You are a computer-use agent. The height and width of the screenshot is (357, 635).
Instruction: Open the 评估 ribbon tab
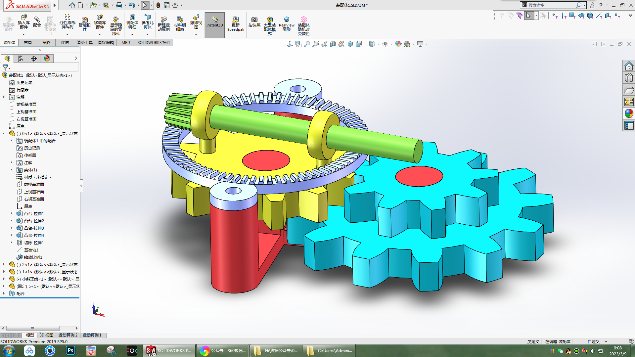point(65,43)
